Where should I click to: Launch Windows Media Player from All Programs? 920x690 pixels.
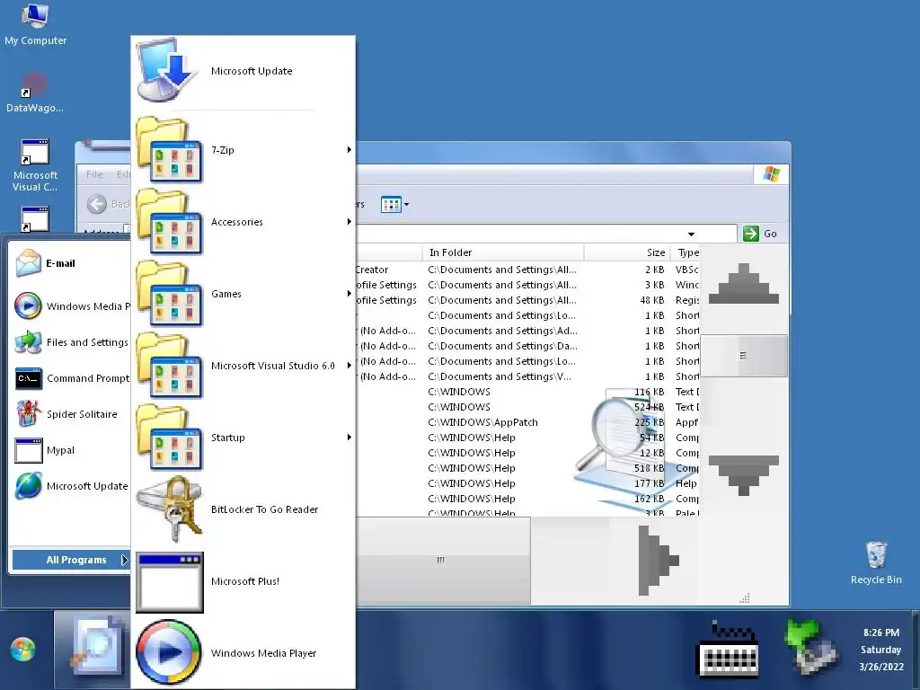pos(243,653)
